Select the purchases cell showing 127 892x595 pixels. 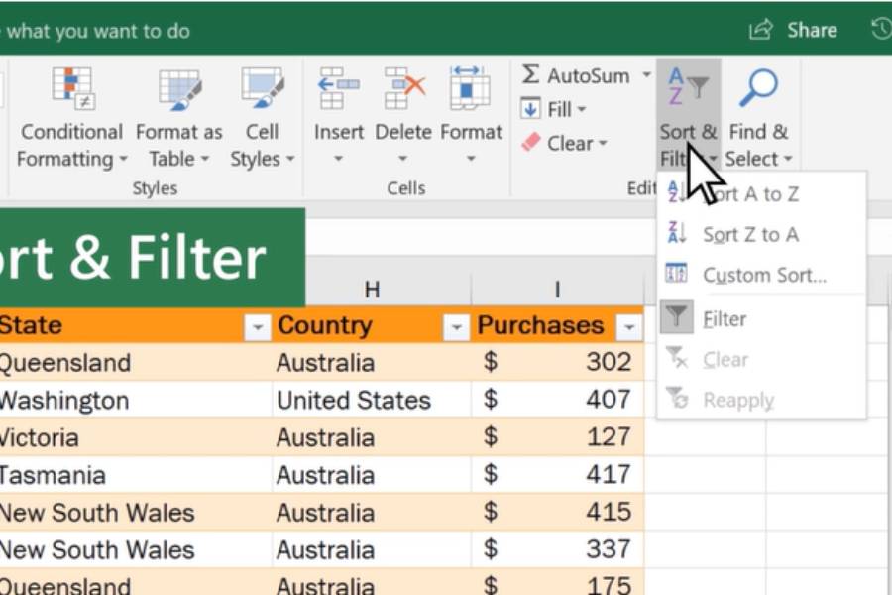tap(558, 437)
